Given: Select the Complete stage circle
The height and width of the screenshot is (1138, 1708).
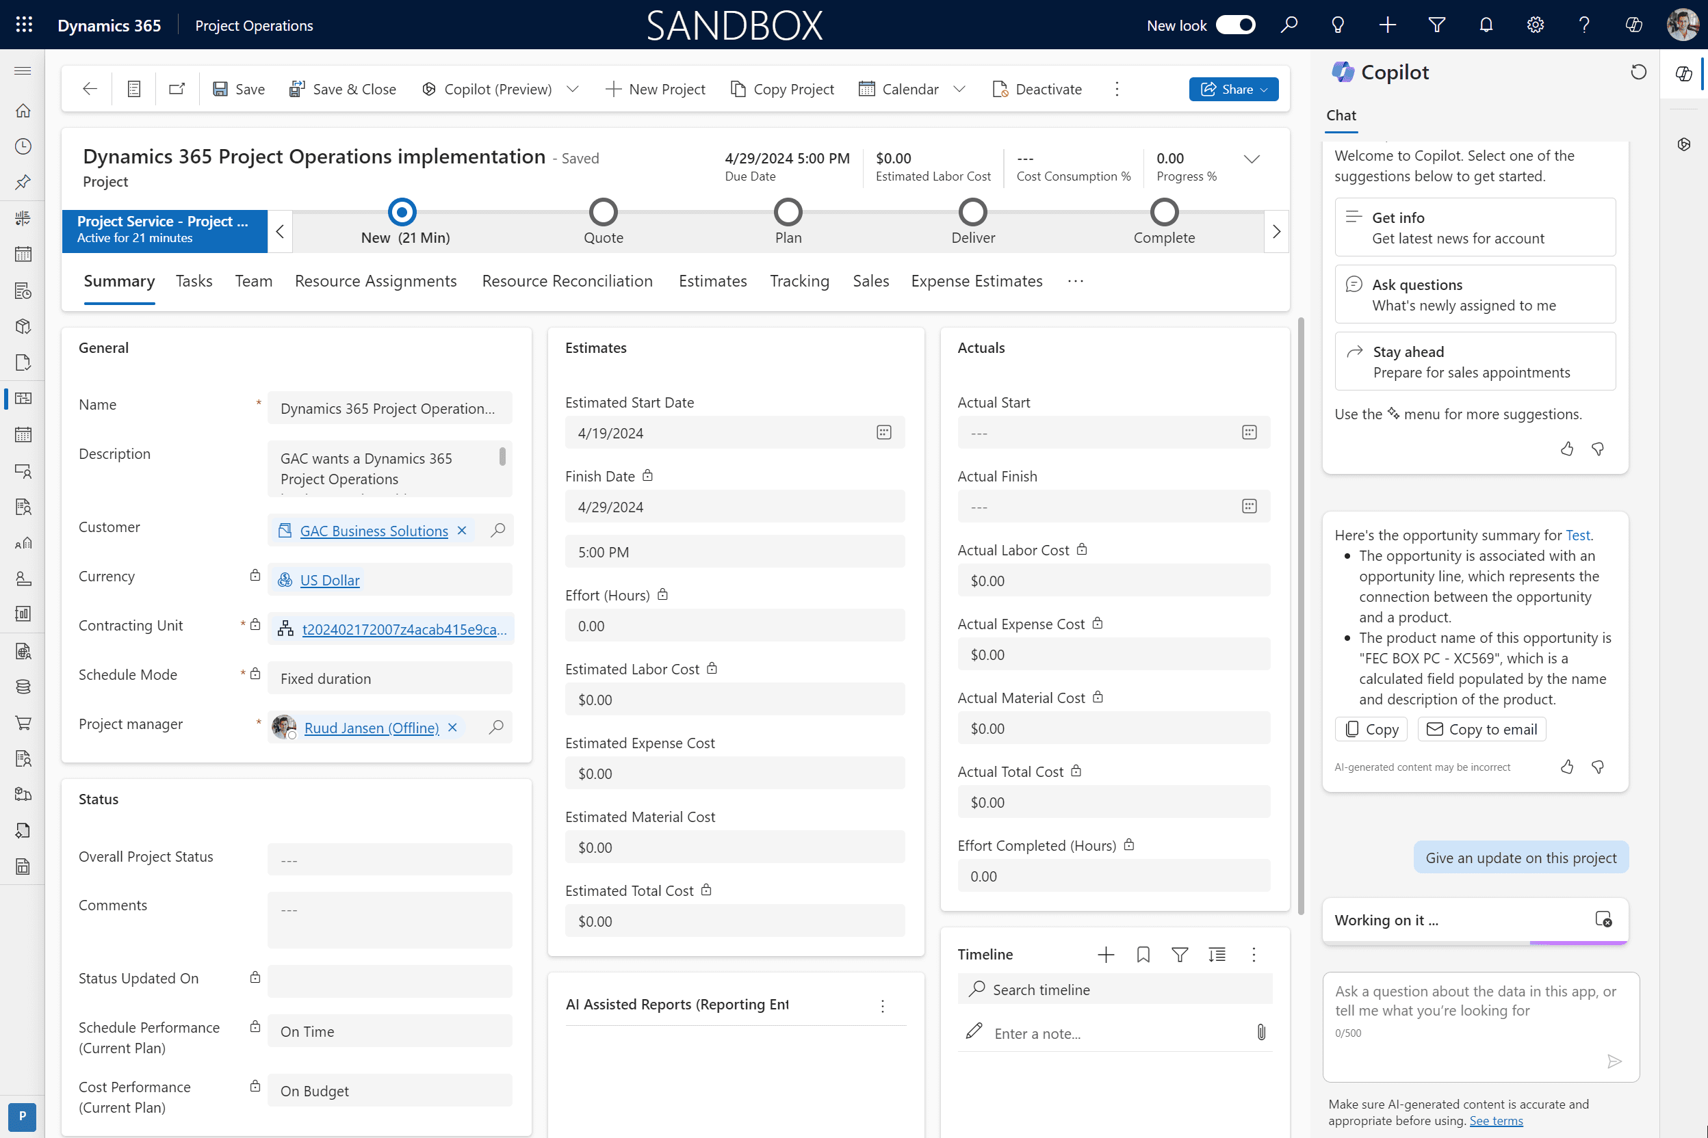Looking at the screenshot, I should 1164,212.
